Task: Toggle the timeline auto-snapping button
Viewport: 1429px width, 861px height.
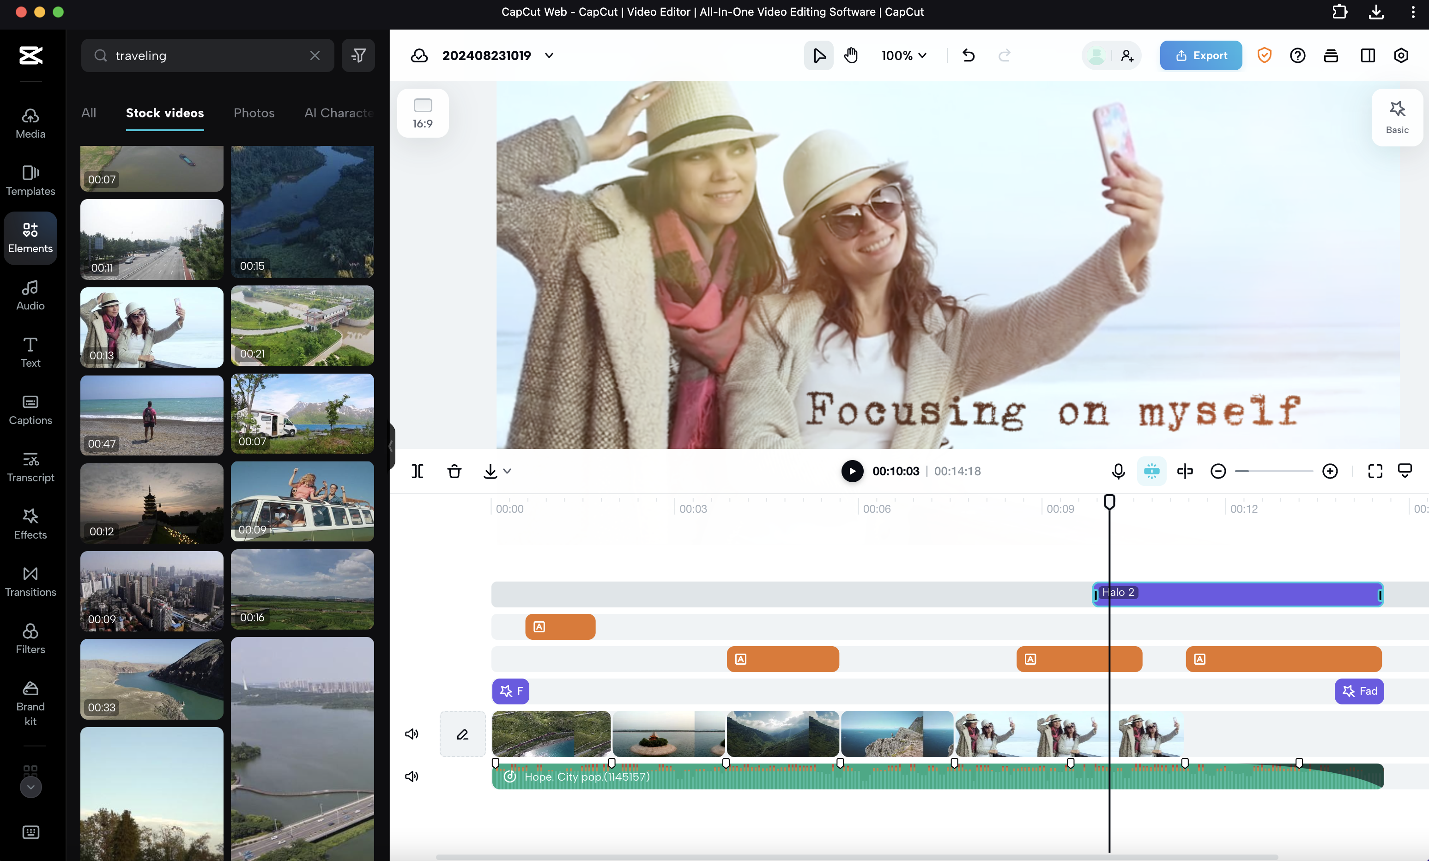Action: [1151, 471]
